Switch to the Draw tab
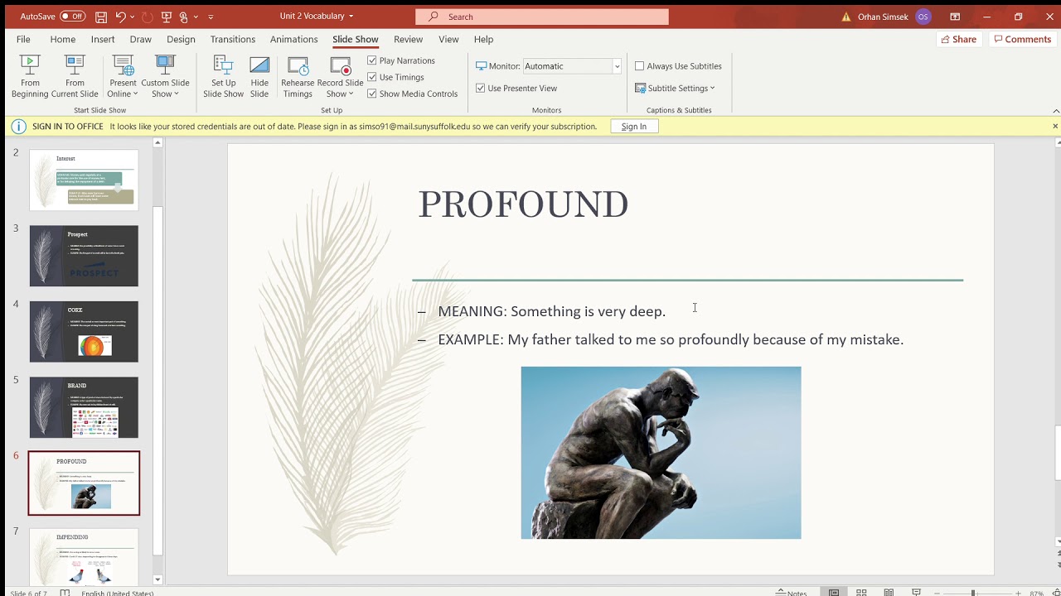The width and height of the screenshot is (1061, 596). (x=141, y=39)
